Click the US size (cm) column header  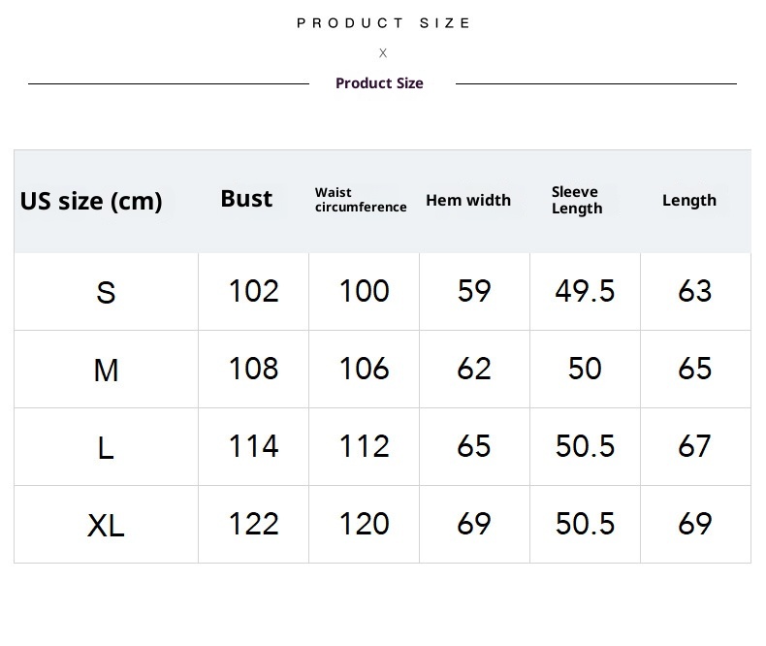tap(91, 201)
